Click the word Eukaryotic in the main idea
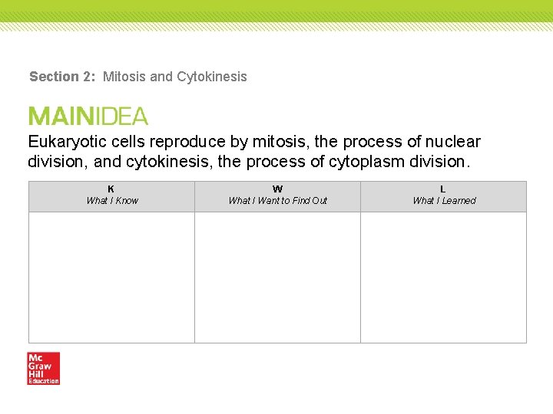 click(x=68, y=143)
